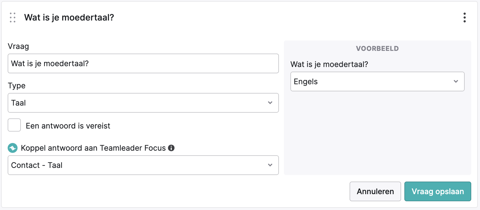
Task: Open the Type dropdown showing Taal
Action: [143, 103]
